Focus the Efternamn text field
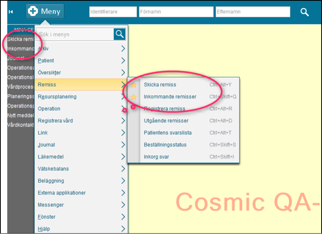The height and width of the screenshot is (234, 322). [253, 12]
